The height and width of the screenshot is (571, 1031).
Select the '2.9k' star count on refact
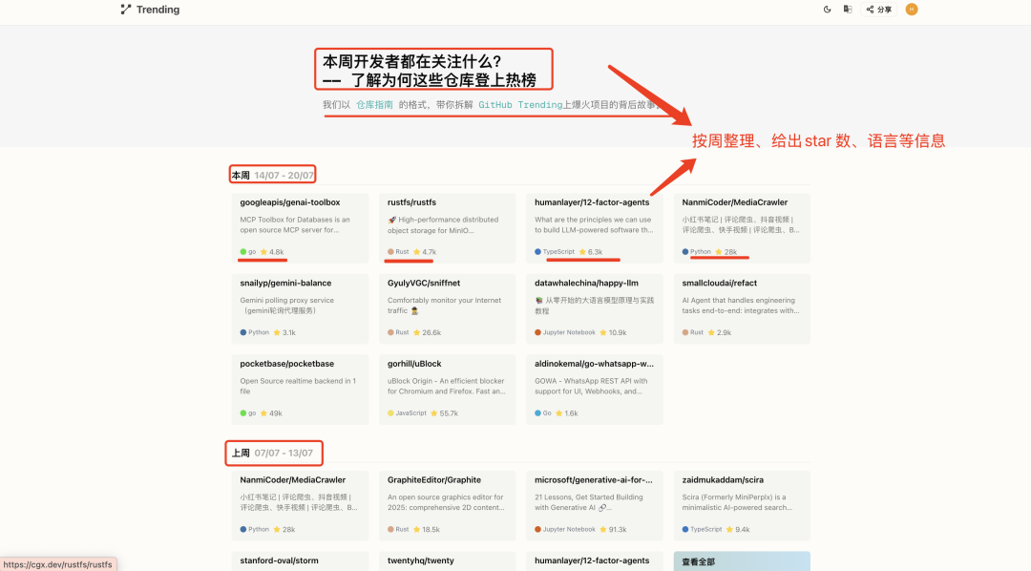(724, 333)
